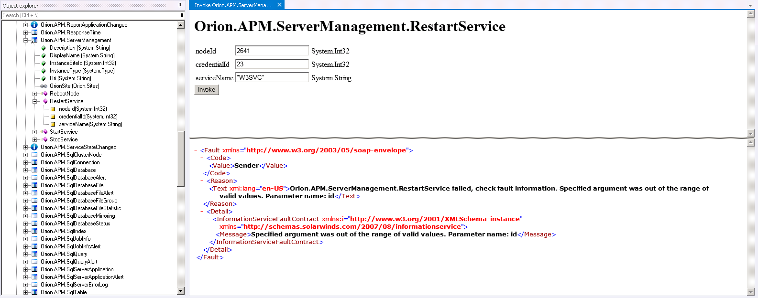
Task: Collapse the RestartService verb node
Action: [35, 101]
